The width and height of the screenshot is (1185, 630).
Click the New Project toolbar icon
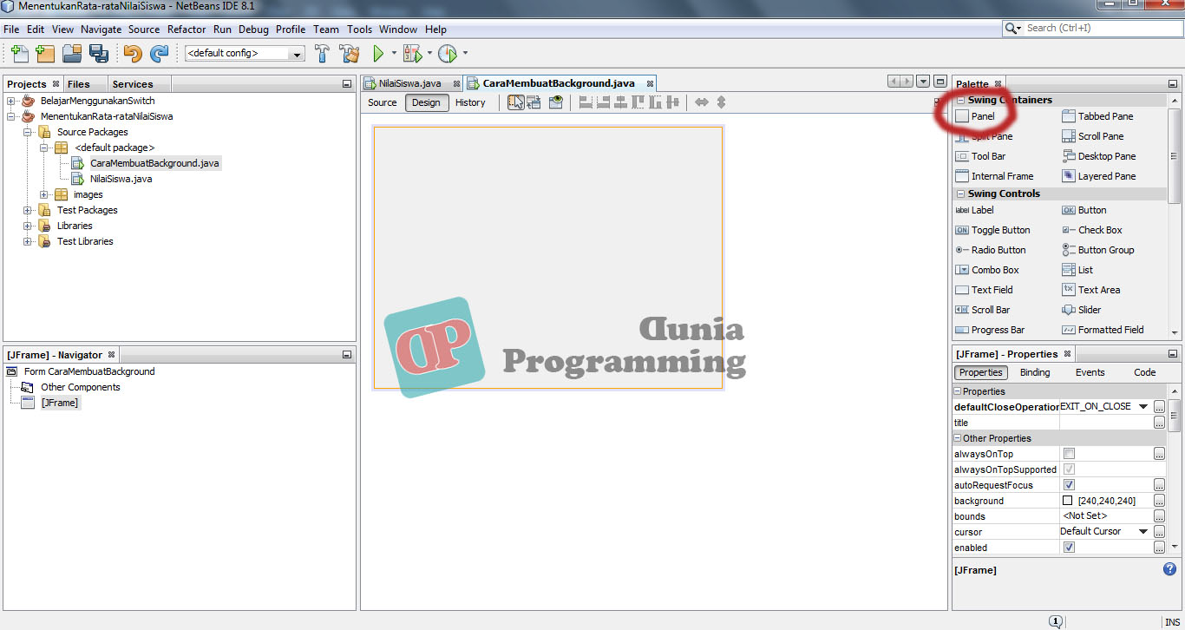[45, 54]
